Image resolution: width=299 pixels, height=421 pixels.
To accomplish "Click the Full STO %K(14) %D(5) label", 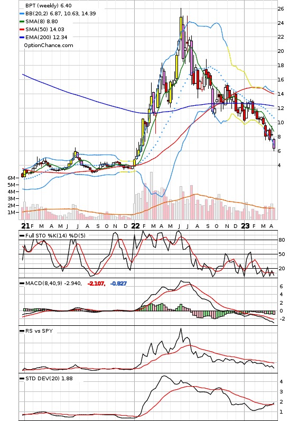I will 55,236.
